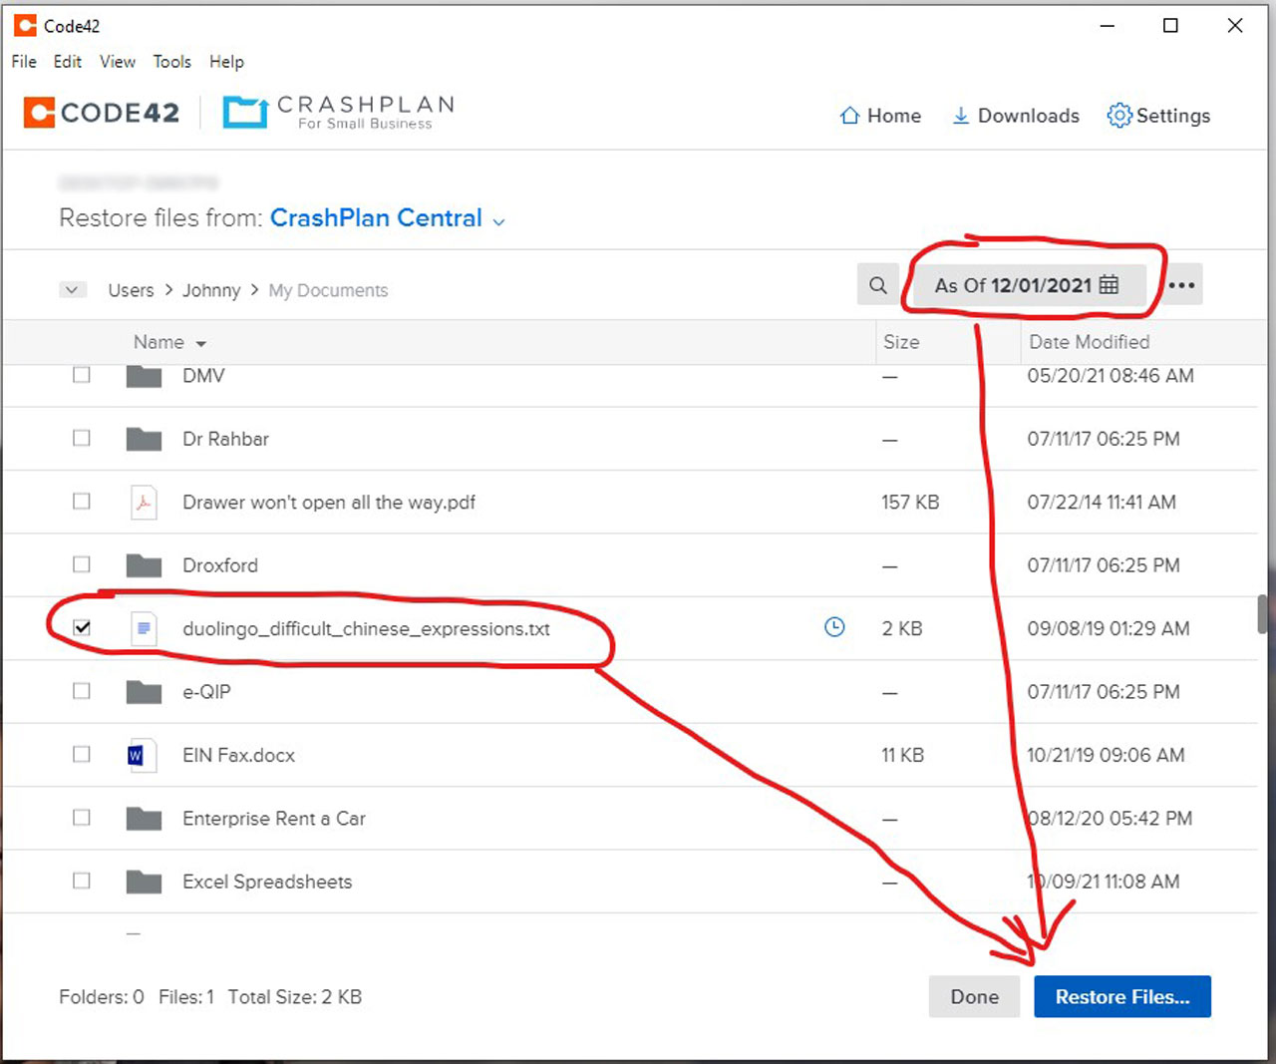This screenshot has height=1064, width=1276.
Task: Open the Tools menu
Action: (x=171, y=62)
